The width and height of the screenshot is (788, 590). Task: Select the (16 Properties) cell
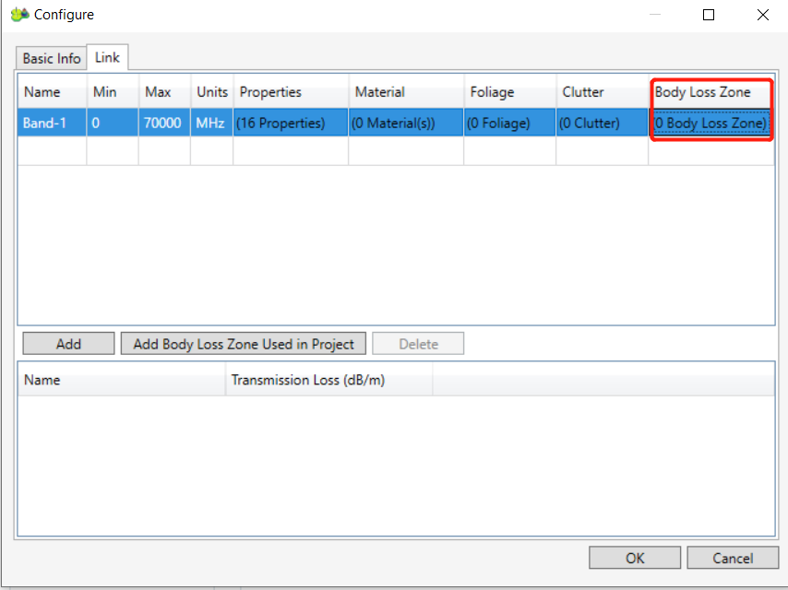click(290, 123)
